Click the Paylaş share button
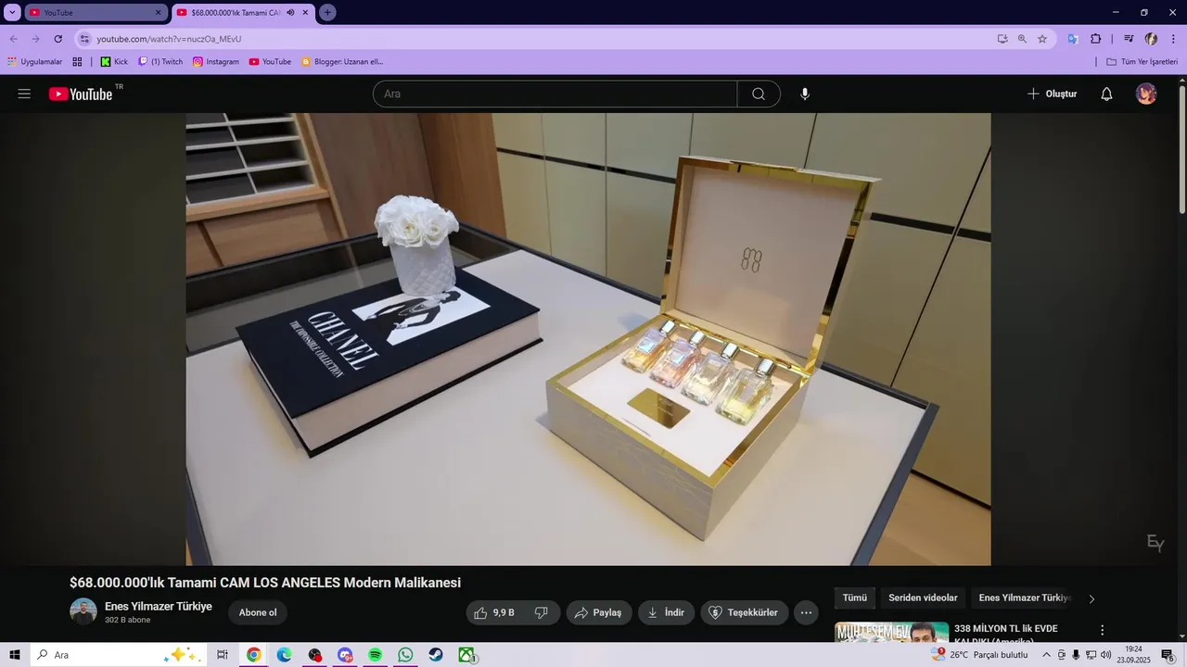Image resolution: width=1187 pixels, height=667 pixels. (x=599, y=612)
